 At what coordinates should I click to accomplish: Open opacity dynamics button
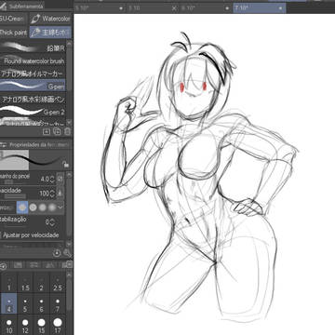(x=60, y=194)
